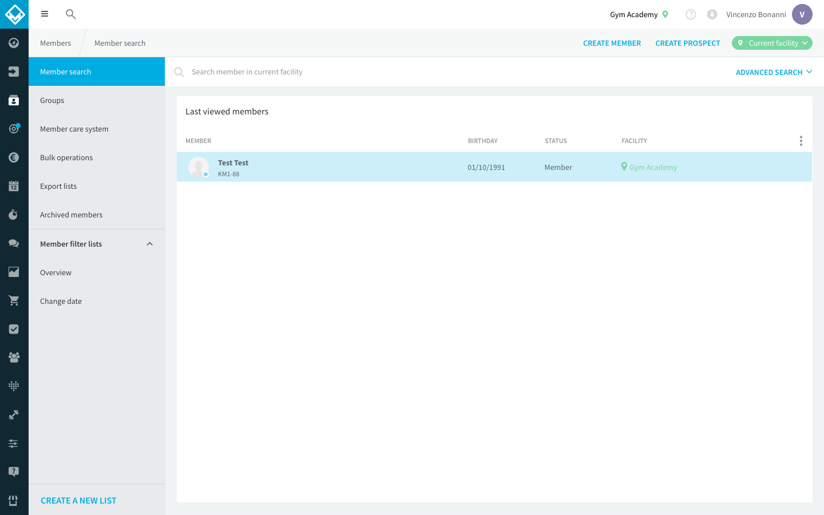Open the Current facility dropdown
The width and height of the screenshot is (824, 515).
pyautogui.click(x=772, y=43)
